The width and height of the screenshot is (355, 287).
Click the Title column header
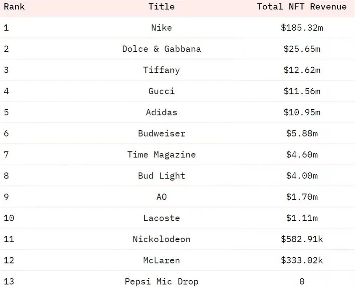[161, 6]
